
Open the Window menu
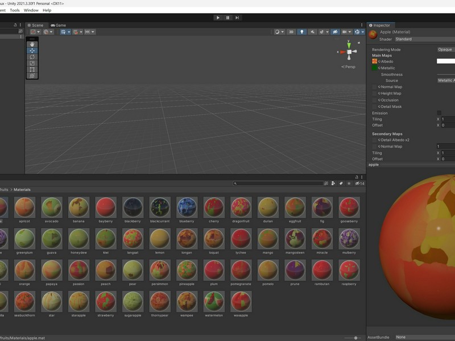31,10
